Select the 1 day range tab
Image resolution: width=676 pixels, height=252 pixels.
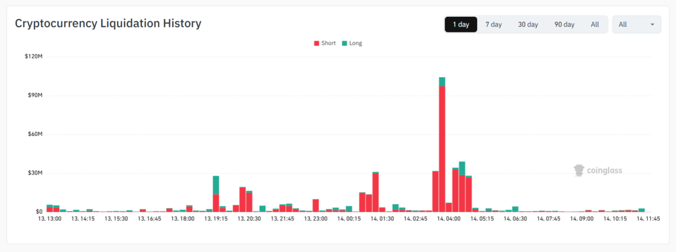pyautogui.click(x=461, y=25)
